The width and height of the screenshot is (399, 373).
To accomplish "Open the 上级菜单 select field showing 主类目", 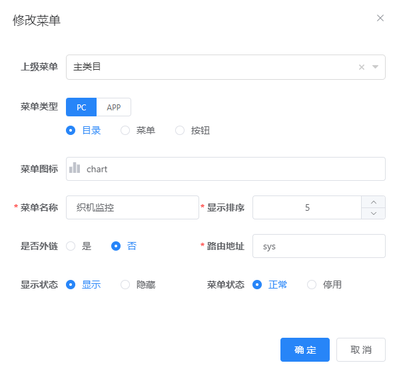I will pos(226,67).
